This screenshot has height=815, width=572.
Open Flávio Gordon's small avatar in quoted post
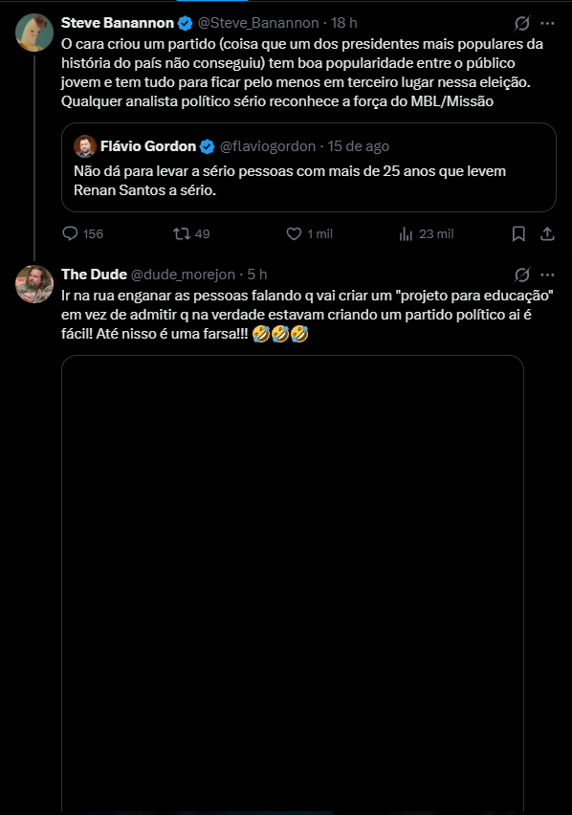(85, 146)
